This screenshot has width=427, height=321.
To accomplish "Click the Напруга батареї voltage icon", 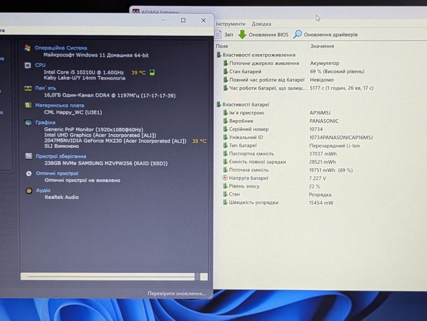I will [225, 178].
